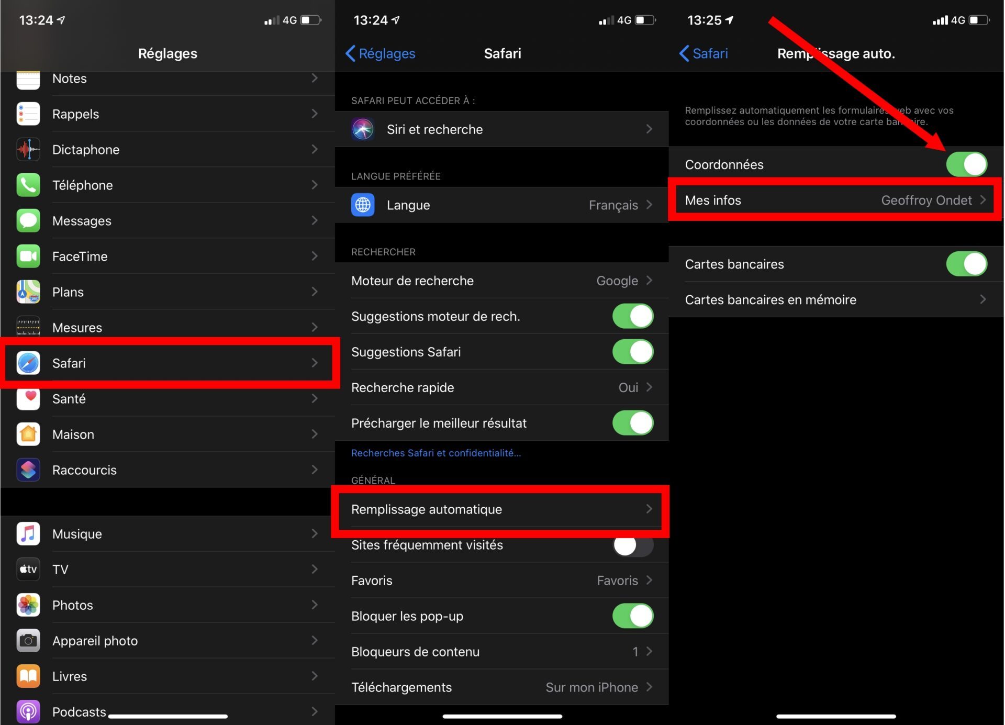Toggle Bloquer les pop-up switch
Image resolution: width=1005 pixels, height=725 pixels.
pyautogui.click(x=633, y=616)
